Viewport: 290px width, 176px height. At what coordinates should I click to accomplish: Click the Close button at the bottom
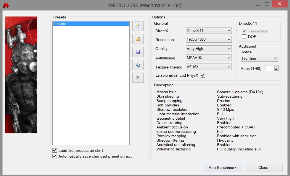(264, 167)
